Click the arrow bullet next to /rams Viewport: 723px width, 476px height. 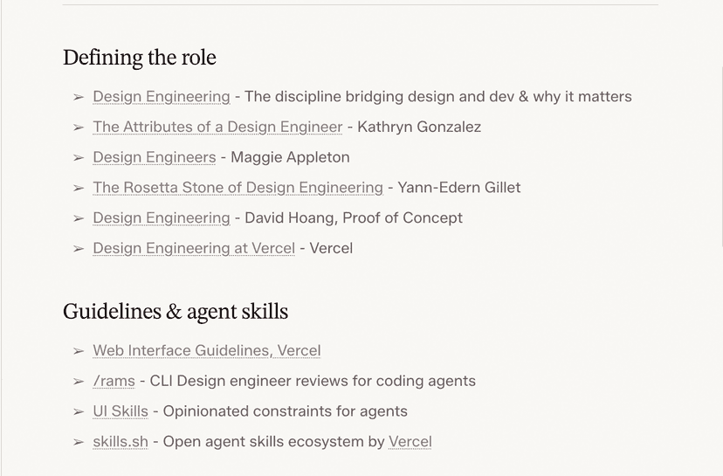[79, 382]
